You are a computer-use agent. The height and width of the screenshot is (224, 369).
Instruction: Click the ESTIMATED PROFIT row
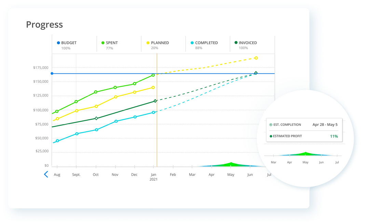coord(304,136)
